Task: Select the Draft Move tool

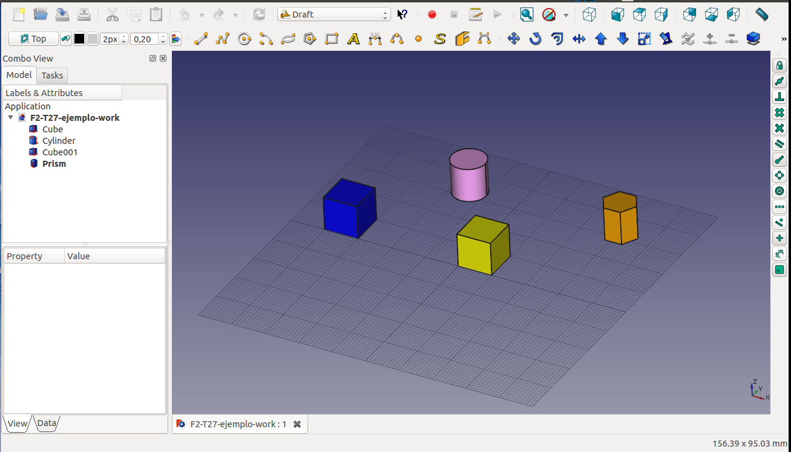Action: coord(514,39)
